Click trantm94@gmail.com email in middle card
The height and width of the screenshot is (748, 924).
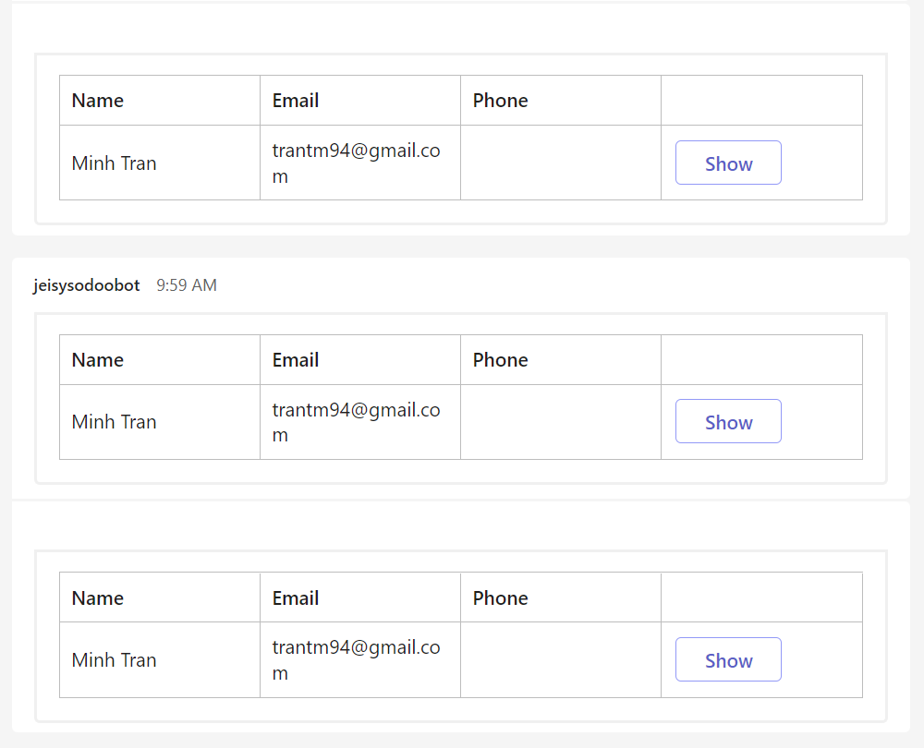pyautogui.click(x=356, y=422)
